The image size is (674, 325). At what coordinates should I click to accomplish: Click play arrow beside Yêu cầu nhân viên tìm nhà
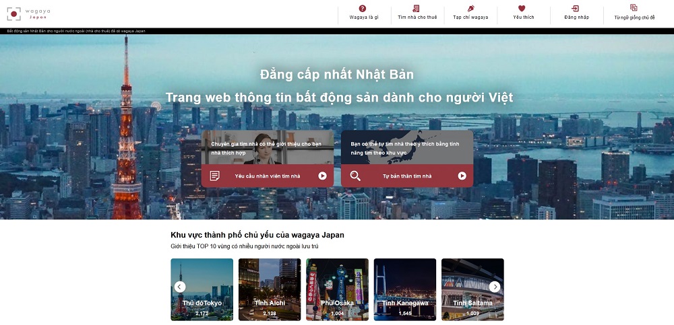[x=322, y=176]
